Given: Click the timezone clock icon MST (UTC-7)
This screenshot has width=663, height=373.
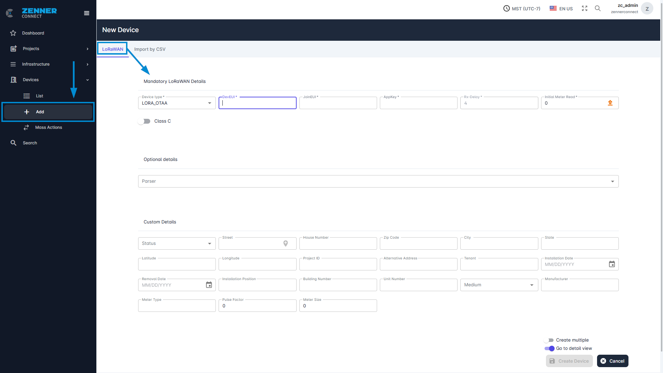Looking at the screenshot, I should coord(507,9).
